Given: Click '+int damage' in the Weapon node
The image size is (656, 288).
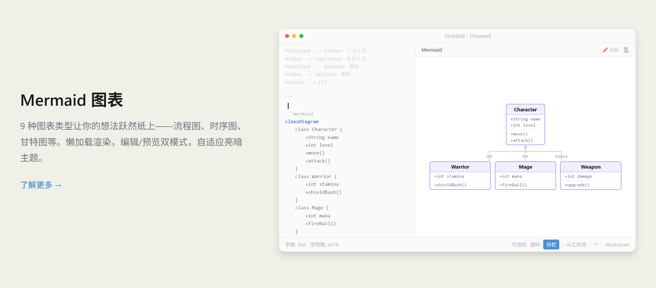Looking at the screenshot, I should [x=578, y=176].
